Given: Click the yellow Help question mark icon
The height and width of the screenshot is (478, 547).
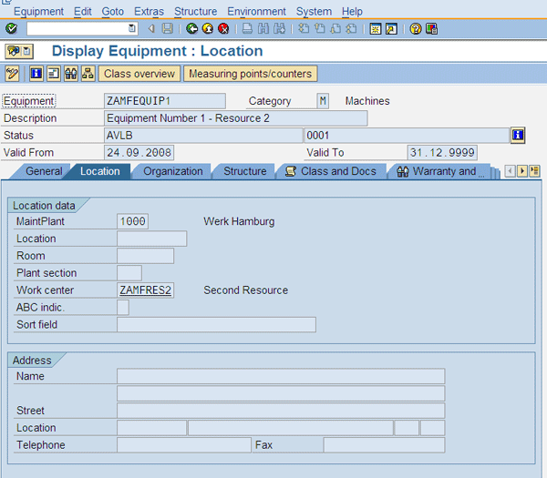Looking at the screenshot, I should (x=416, y=29).
